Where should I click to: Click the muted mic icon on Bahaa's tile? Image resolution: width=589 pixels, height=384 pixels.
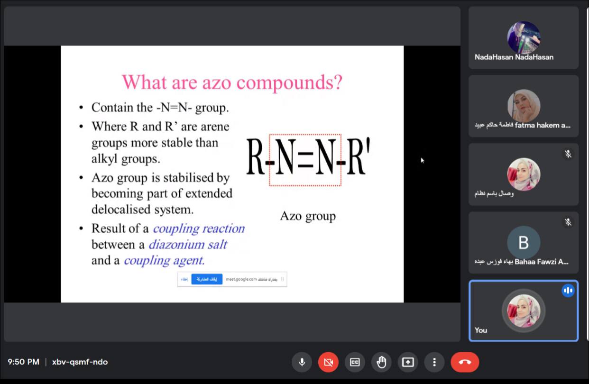point(568,222)
